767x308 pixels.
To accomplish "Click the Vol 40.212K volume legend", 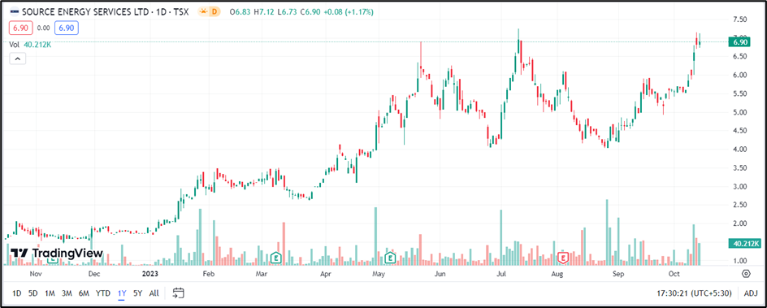I will [x=30, y=44].
